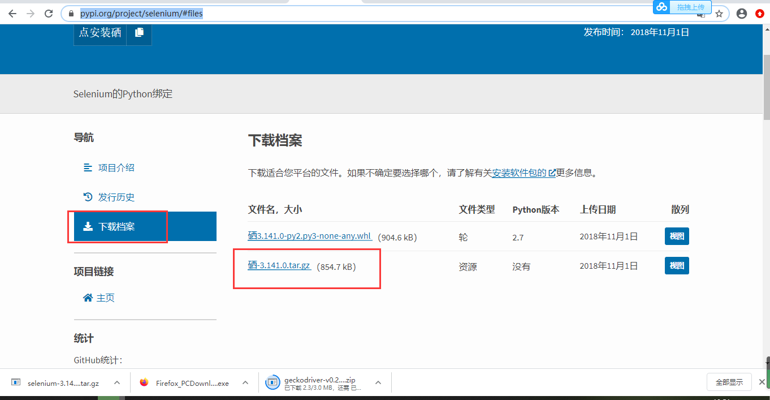Click the 资源 file type cell
Viewport: 770px width, 400px height.
click(x=468, y=266)
